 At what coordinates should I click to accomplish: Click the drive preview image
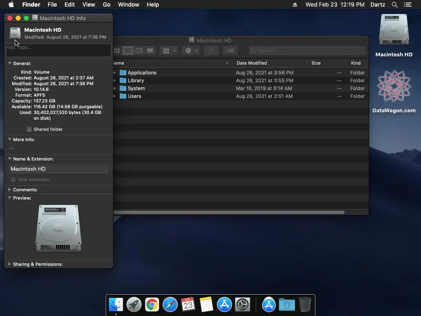click(58, 228)
